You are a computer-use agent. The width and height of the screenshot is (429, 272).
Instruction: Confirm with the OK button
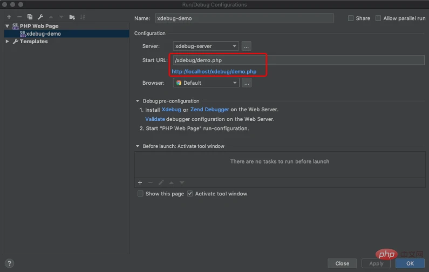(410, 263)
